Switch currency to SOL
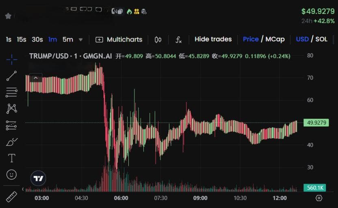 (x=321, y=39)
